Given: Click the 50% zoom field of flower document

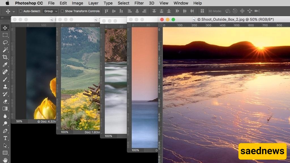Looking at the screenshot, I should (x=19, y=121).
